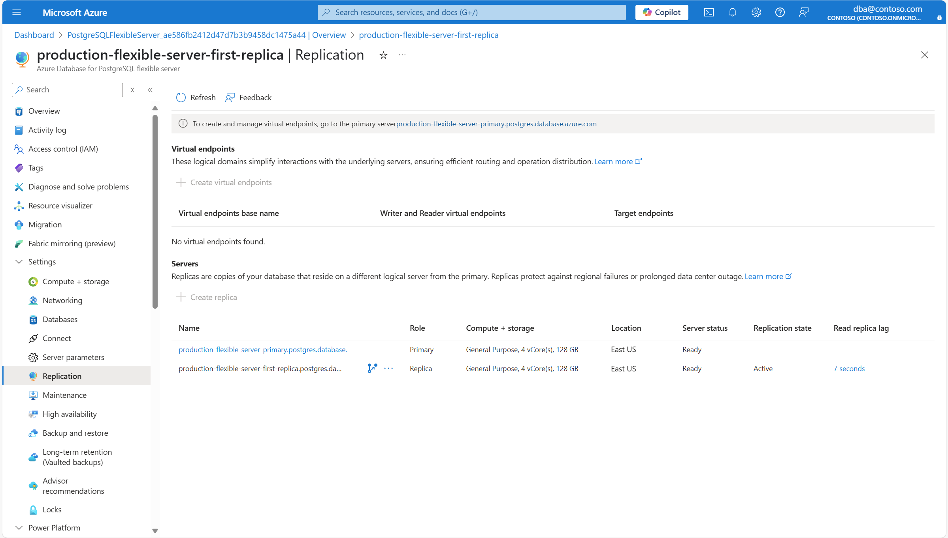Open the PostgreSQLFlexibleServer Overview breadcrumb

coord(206,35)
